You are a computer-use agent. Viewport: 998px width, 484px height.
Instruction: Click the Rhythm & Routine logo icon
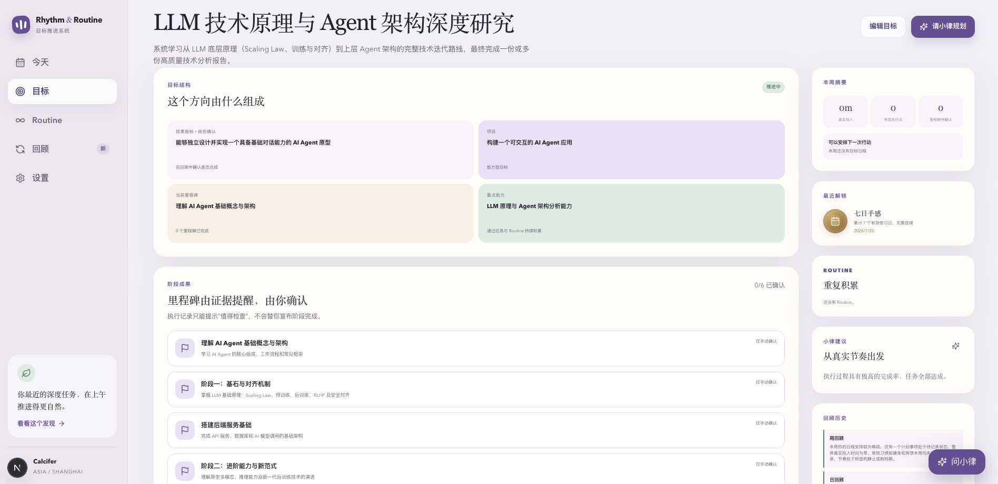(21, 24)
